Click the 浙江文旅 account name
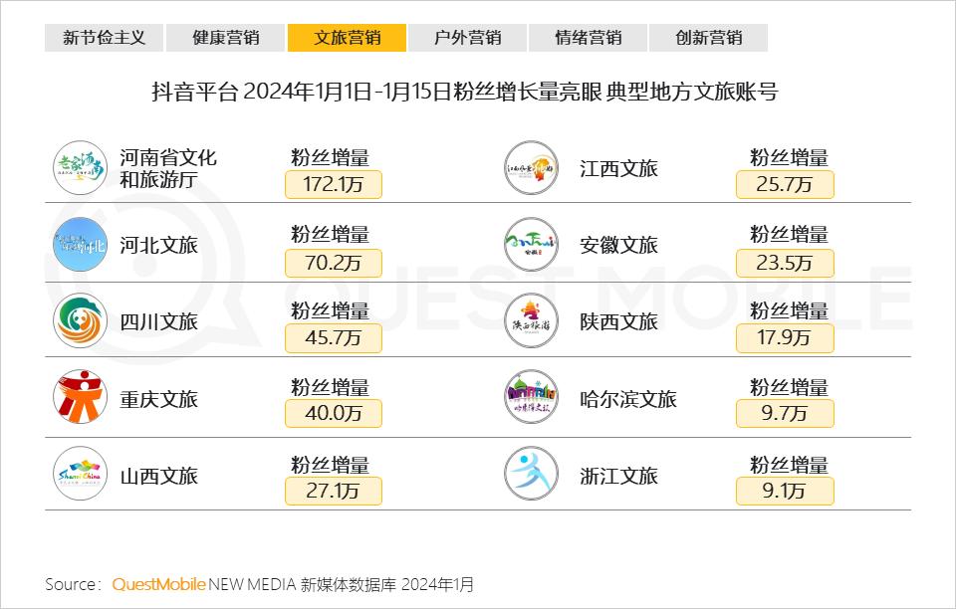956x609 pixels. pyautogui.click(x=618, y=476)
